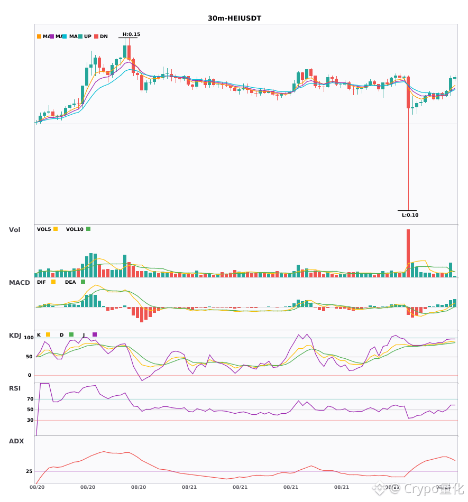The width and height of the screenshot is (468, 502).
Task: Click the H:0.15 high price label
Action: pyautogui.click(x=131, y=34)
